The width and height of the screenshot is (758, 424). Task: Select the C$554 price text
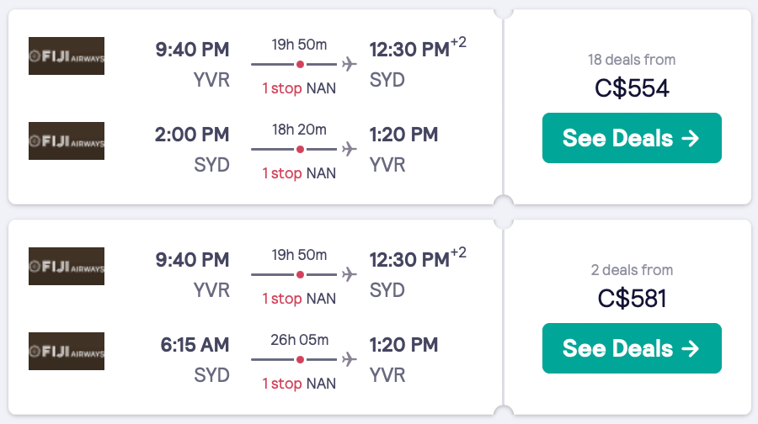632,87
